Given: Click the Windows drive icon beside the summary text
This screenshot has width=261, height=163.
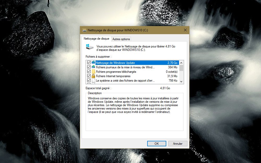Looking at the screenshot, I should tap(89, 47).
